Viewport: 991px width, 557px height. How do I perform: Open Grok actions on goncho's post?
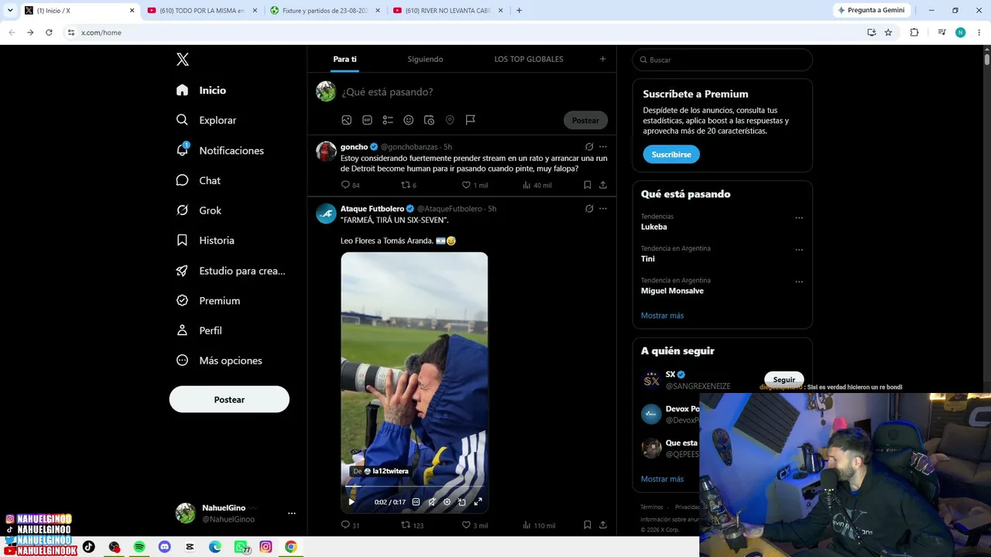[x=589, y=146]
